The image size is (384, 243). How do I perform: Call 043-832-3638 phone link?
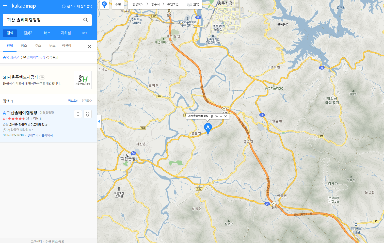point(13,135)
